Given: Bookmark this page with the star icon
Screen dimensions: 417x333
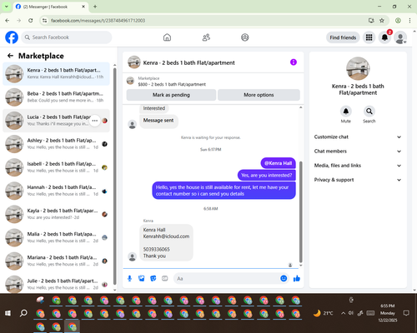Looking at the screenshot, I should point(382,21).
